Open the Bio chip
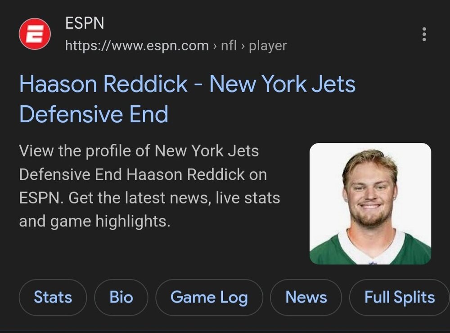This screenshot has width=450, height=333. [x=121, y=297]
